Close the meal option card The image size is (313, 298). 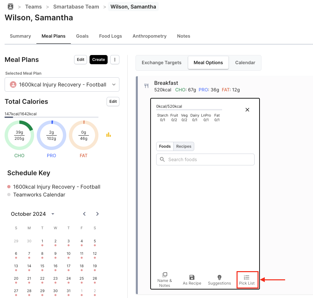247,110
